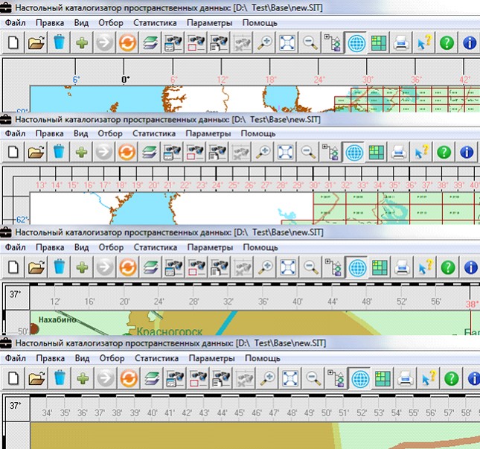Click the Zoom in magnifier in the second window

263,153
